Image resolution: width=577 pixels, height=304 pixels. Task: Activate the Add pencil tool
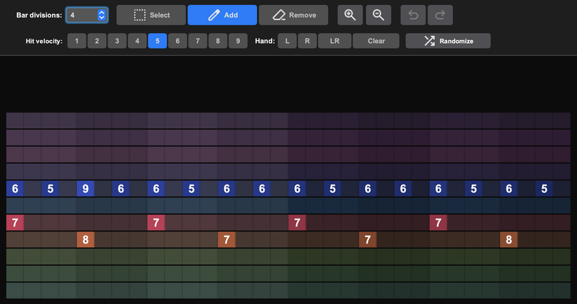point(222,15)
